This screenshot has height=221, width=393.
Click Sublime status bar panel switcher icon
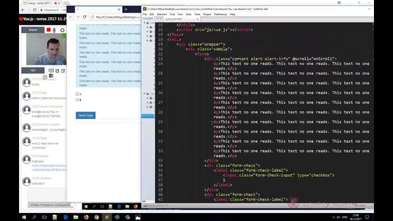(146, 206)
